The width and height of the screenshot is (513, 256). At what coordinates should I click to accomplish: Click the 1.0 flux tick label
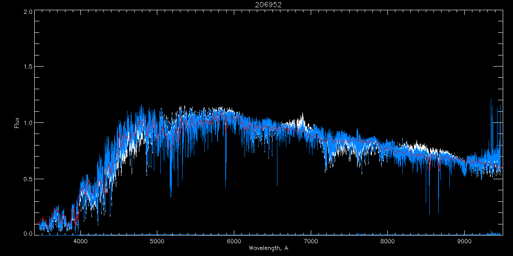28,123
